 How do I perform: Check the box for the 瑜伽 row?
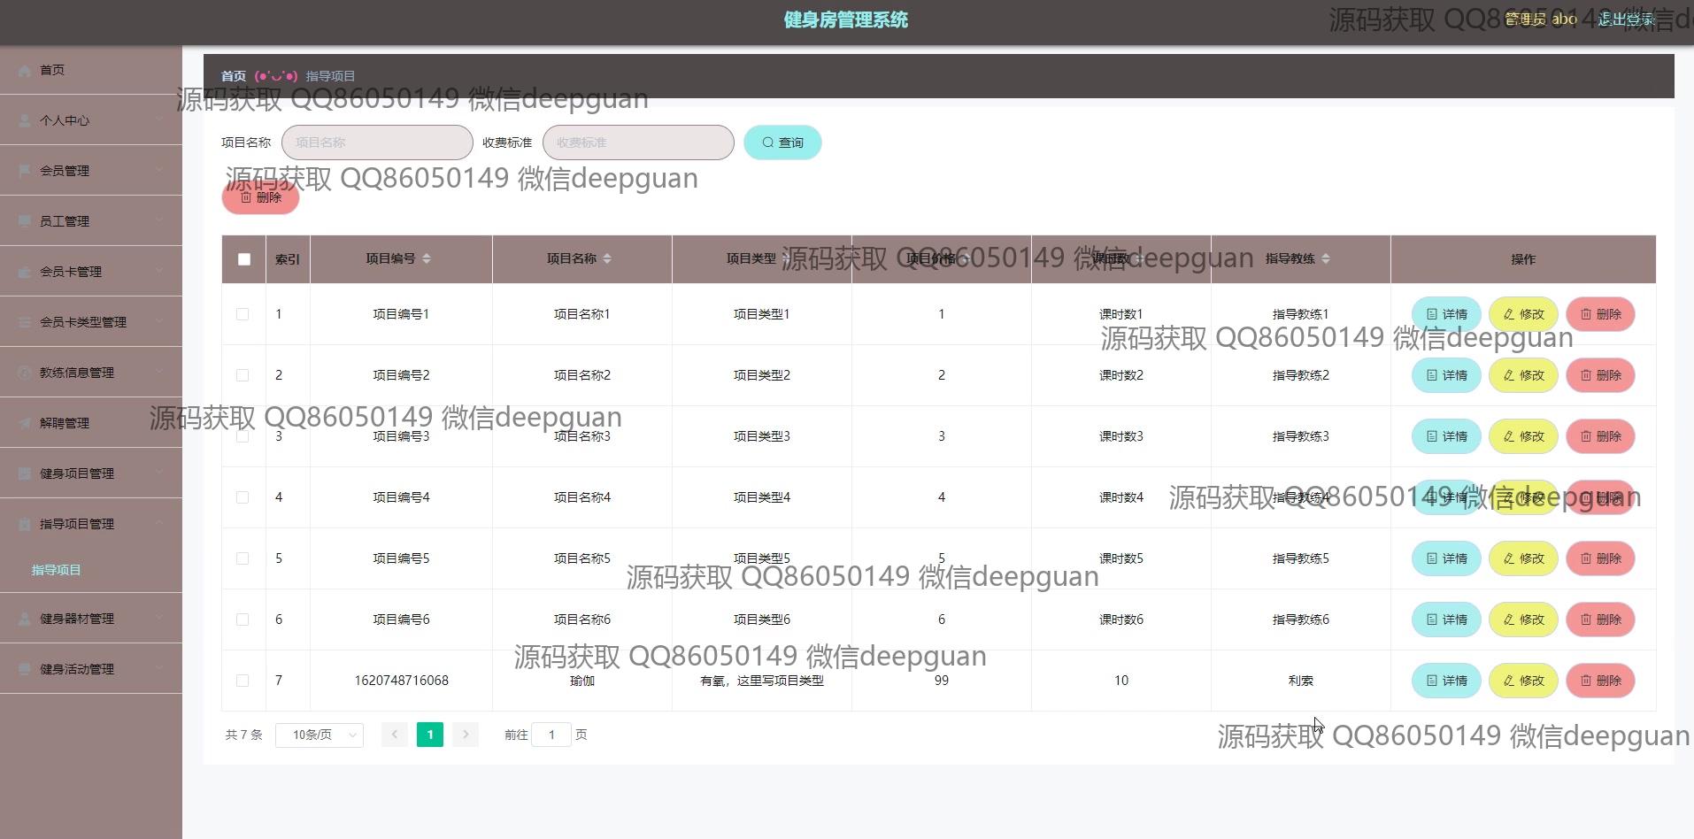(243, 681)
